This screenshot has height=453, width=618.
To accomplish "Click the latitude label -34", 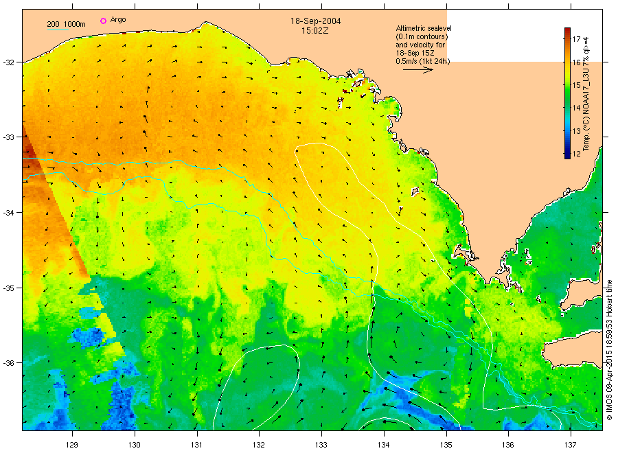I will (9, 213).
